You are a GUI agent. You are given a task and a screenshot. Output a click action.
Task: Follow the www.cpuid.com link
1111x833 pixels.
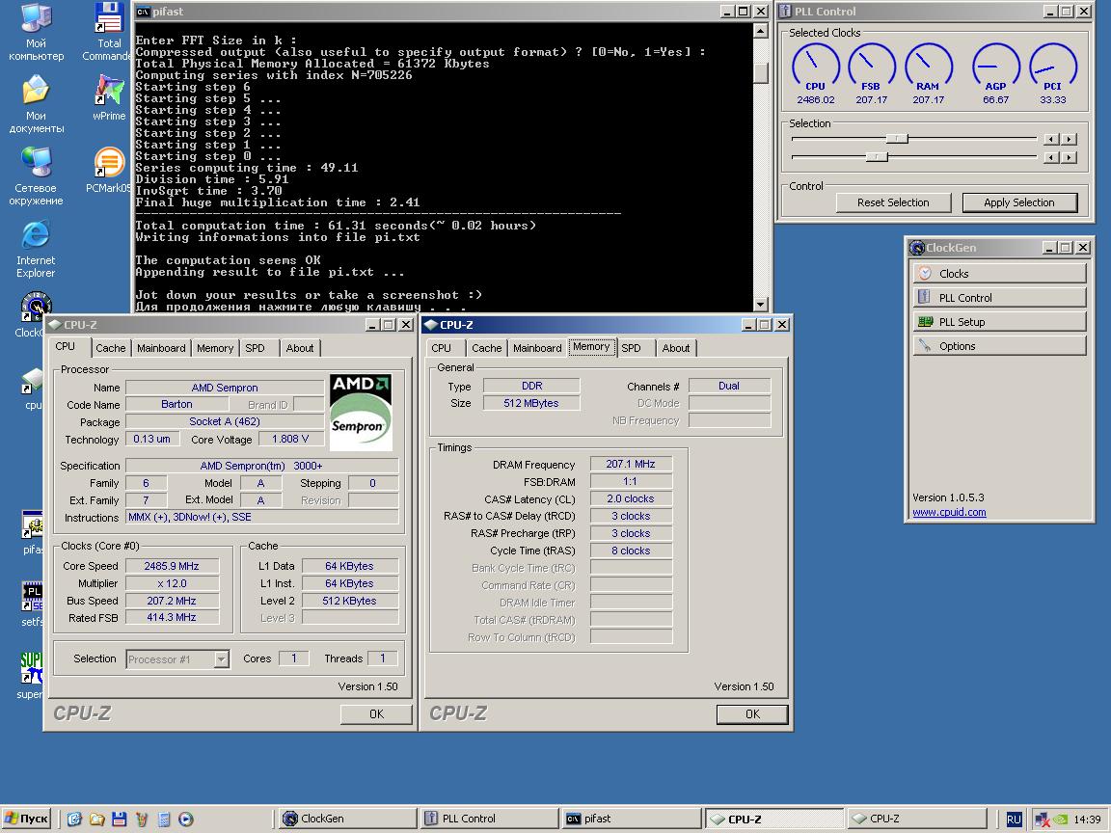coord(949,512)
